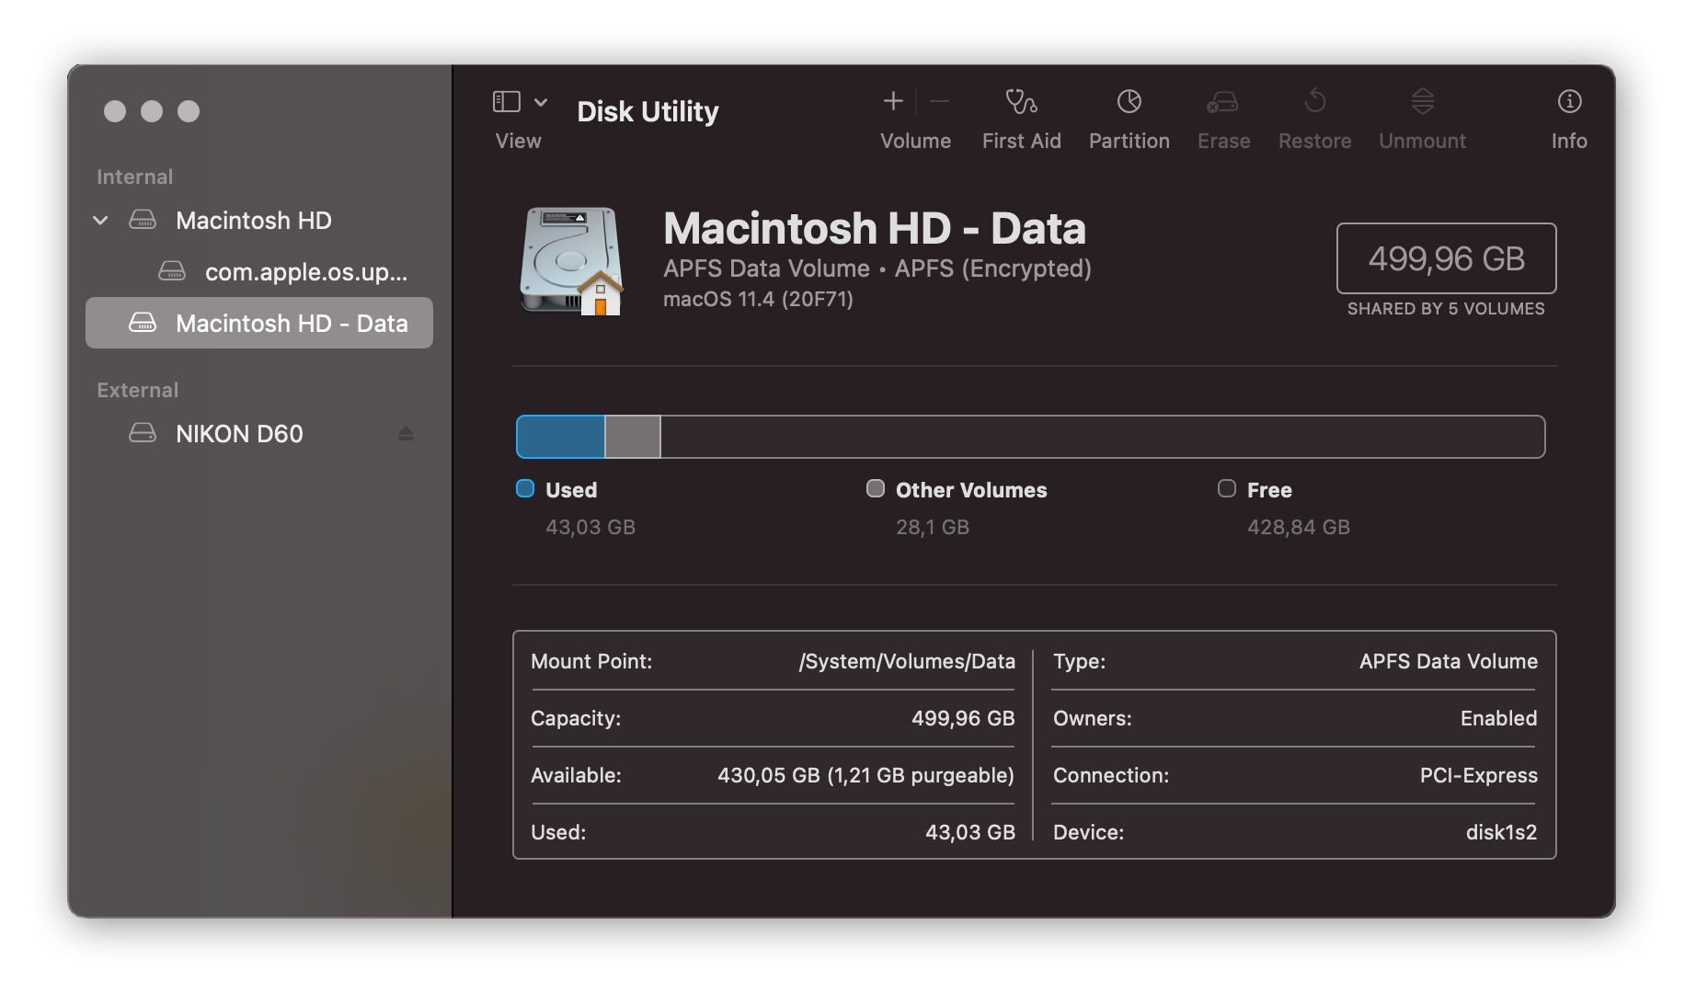The height and width of the screenshot is (982, 1685).
Task: Click the External sidebar section header
Action: [x=137, y=390]
